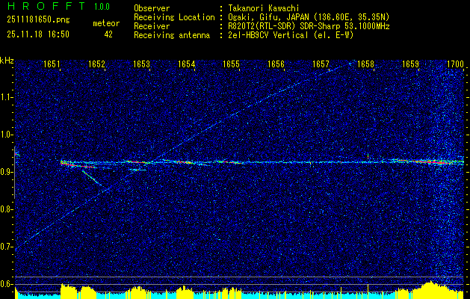Select the observer name Takanori Kawachi
This screenshot has height=299, width=470.
click(x=264, y=8)
